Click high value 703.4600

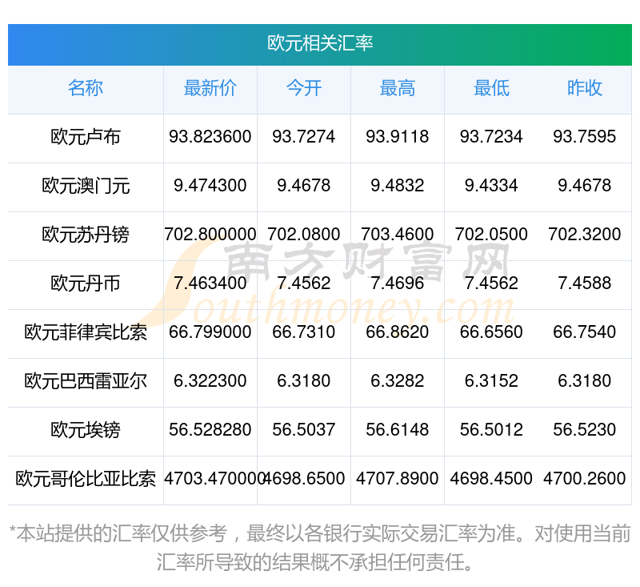tap(398, 234)
